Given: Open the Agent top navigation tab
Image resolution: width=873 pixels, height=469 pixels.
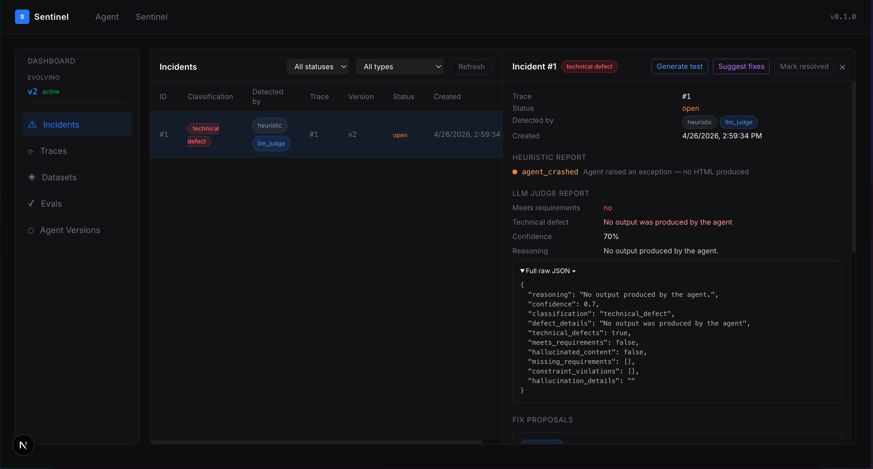Looking at the screenshot, I should pos(107,17).
